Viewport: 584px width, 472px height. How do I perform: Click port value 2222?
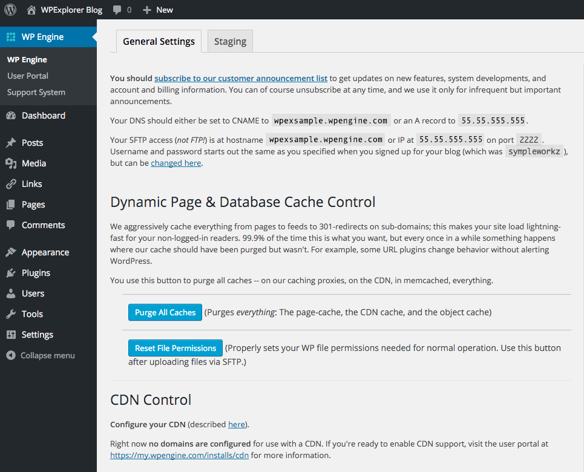[529, 140]
